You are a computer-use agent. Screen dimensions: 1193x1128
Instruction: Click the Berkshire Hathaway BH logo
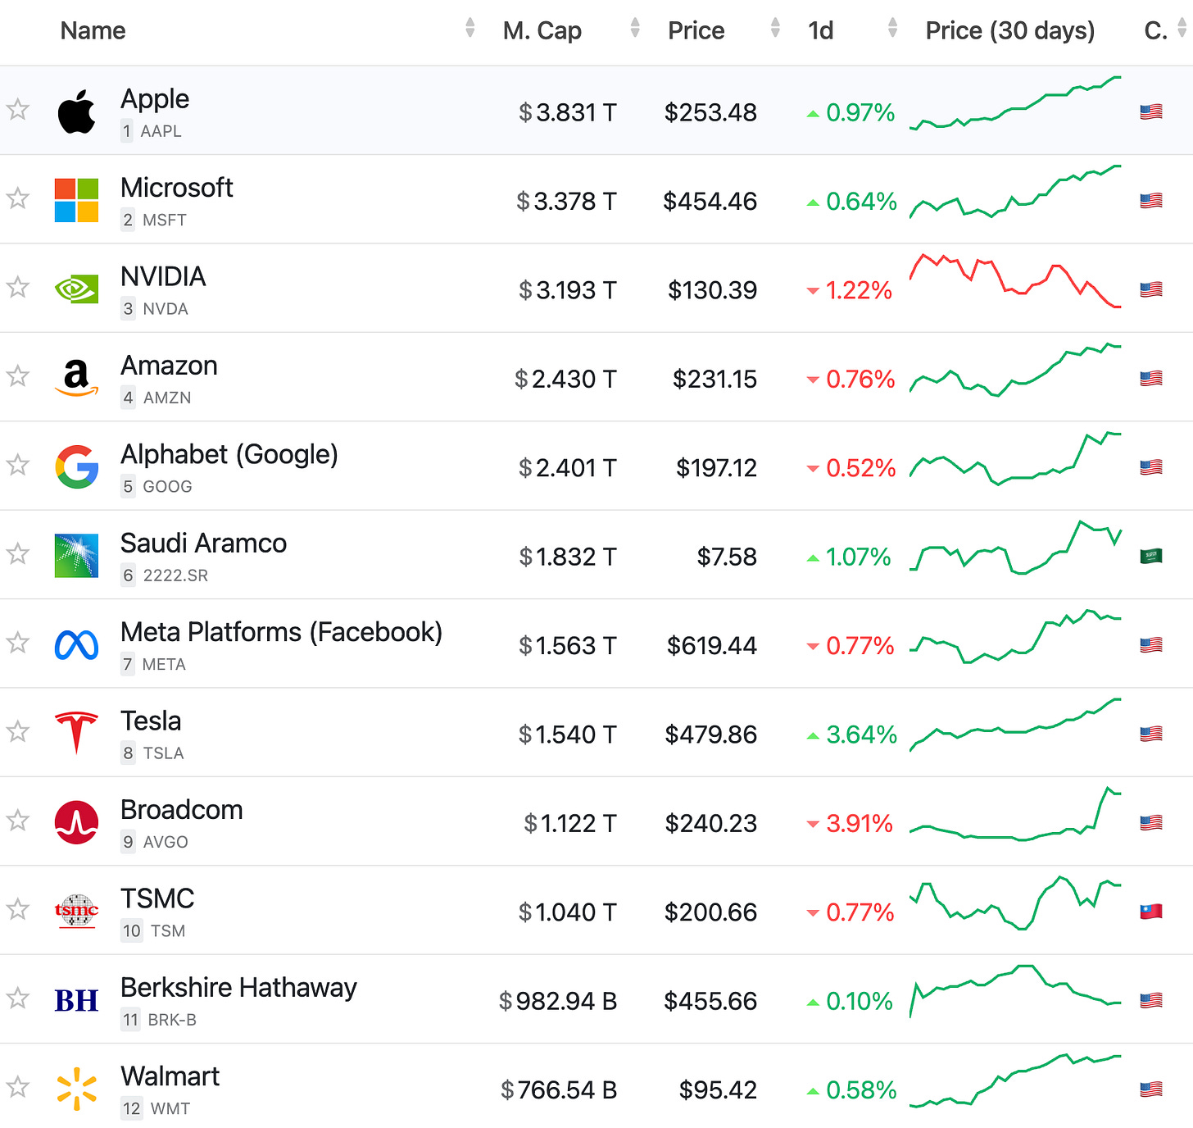(x=76, y=1001)
